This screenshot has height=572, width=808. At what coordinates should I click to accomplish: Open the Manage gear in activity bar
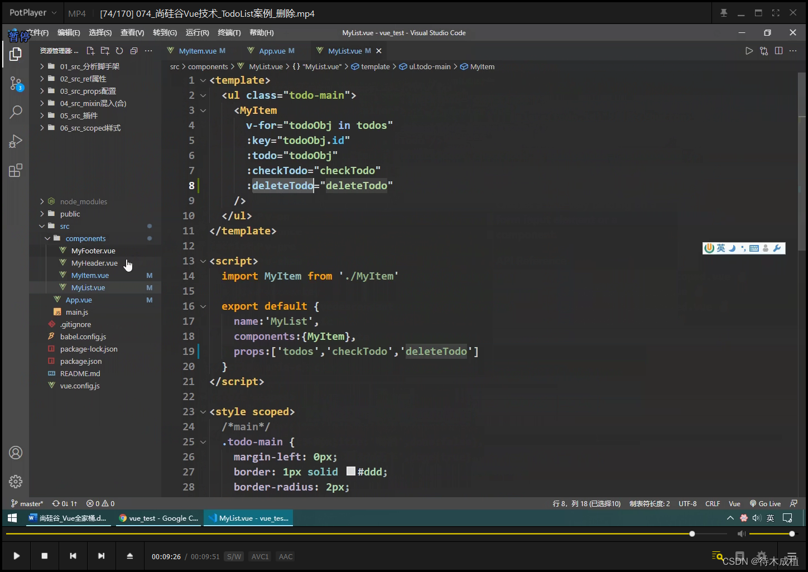[x=16, y=481]
